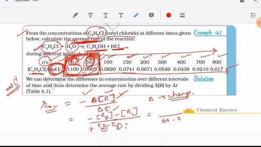Image resolution: width=261 pixels, height=147 pixels.
Task: Select time value 300 in table
Action: point(162,62)
